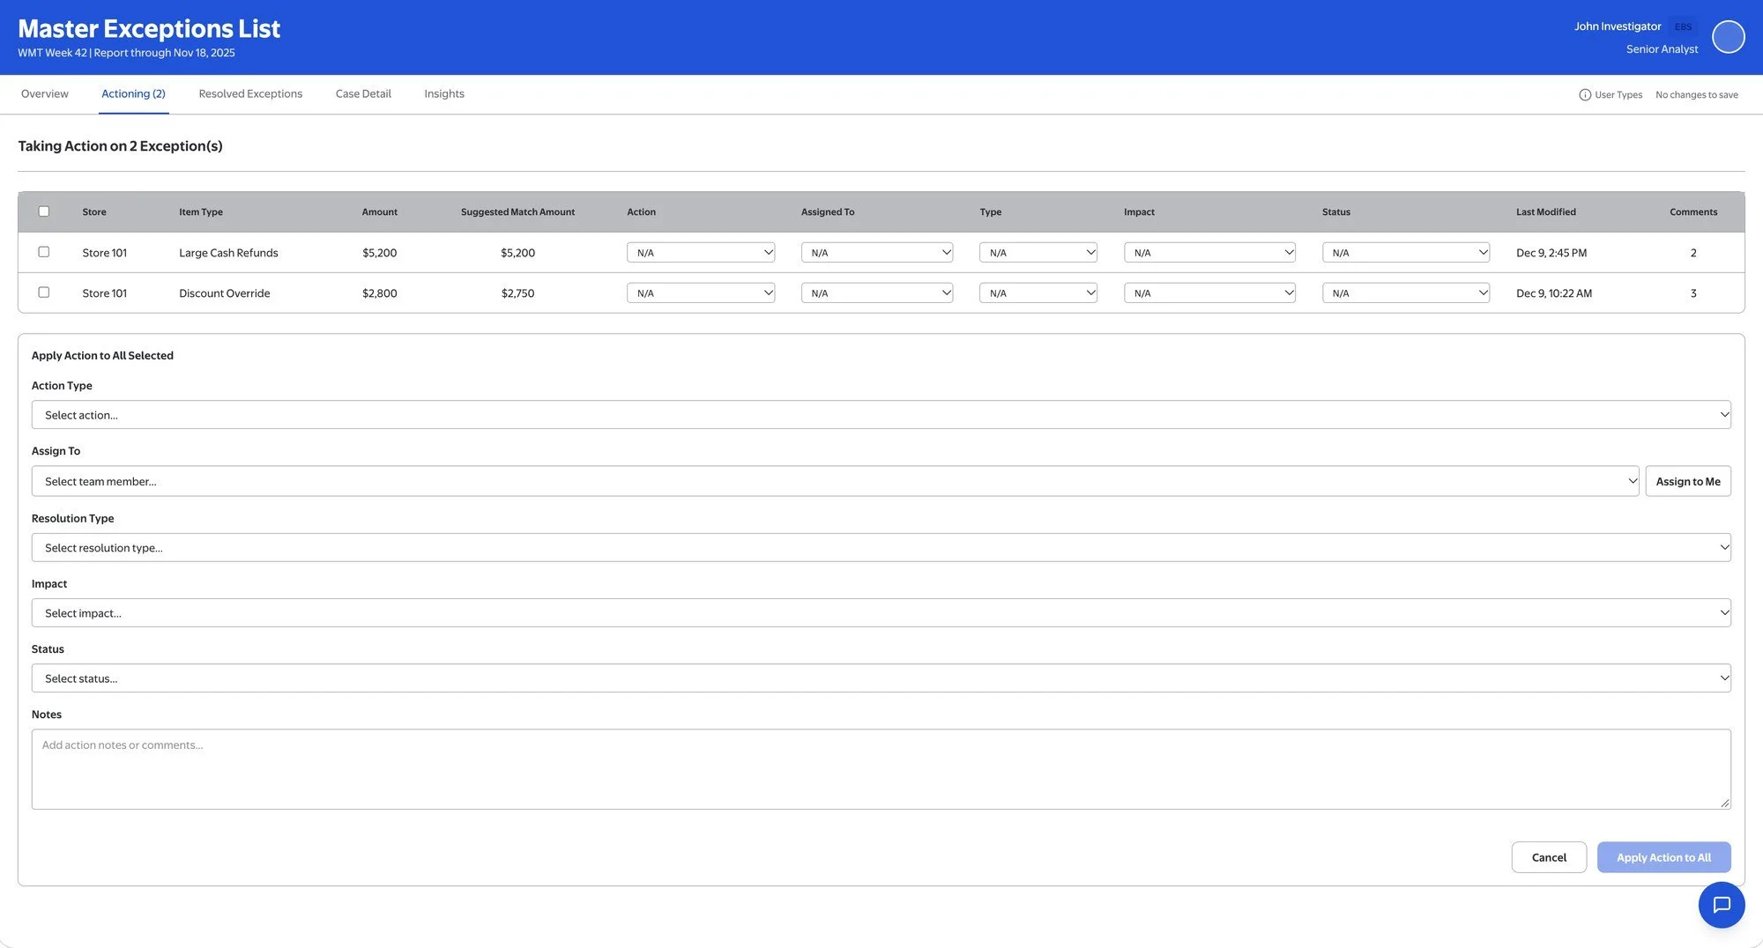Open Impact dropdown for Large Cash Refunds
The image size is (1763, 948).
1209,253
